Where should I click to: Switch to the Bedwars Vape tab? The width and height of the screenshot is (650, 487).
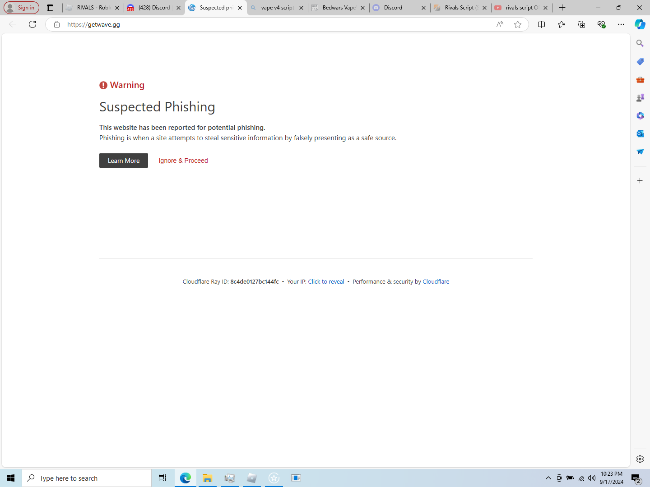(x=339, y=8)
